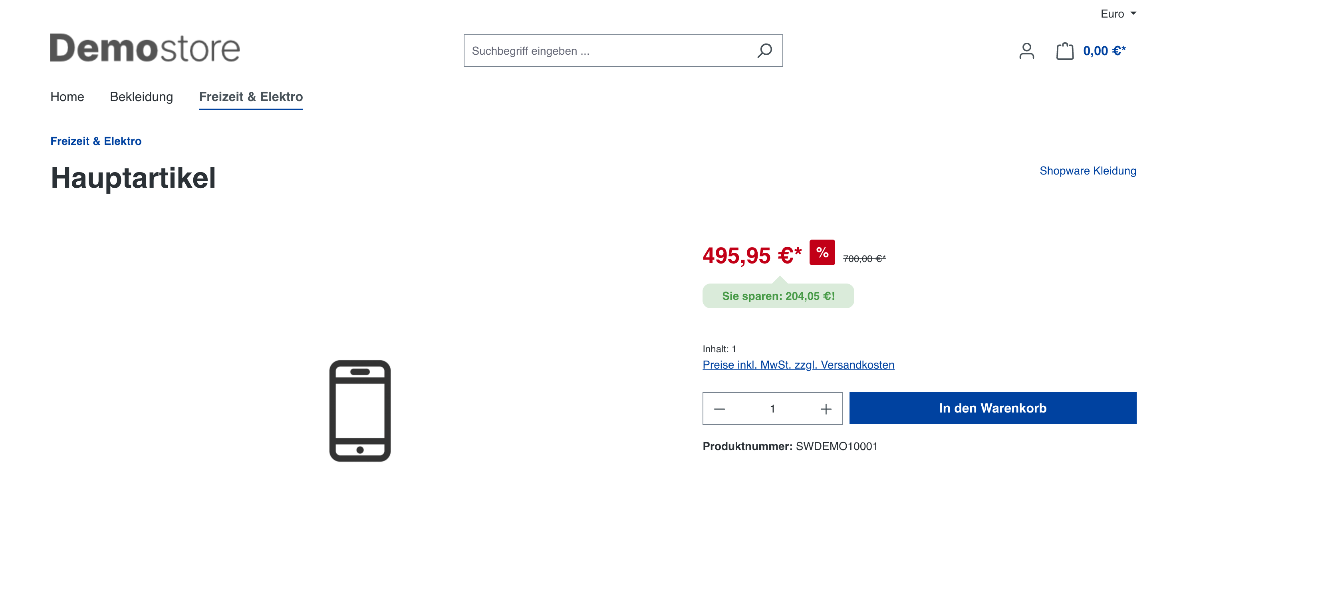Focus the Suchbegriff eingeben search field
The image size is (1318, 607).
[x=609, y=51]
